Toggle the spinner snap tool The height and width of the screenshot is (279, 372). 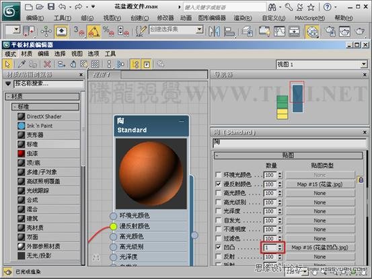[123, 32]
